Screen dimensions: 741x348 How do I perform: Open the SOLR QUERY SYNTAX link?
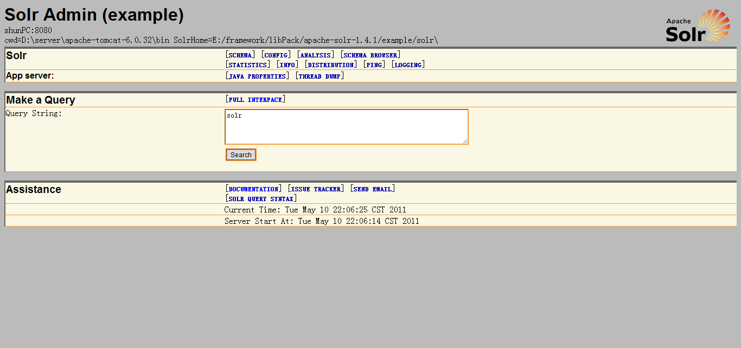pos(261,199)
